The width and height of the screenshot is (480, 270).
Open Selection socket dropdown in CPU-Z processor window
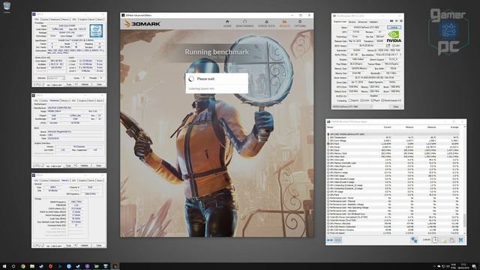click(x=56, y=78)
